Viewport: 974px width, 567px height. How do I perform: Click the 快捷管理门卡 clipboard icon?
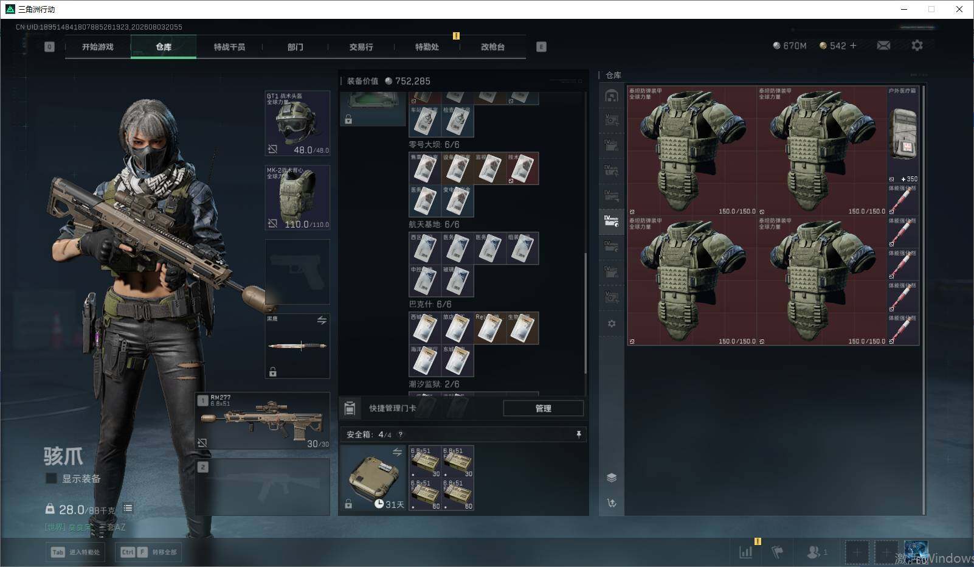(350, 409)
